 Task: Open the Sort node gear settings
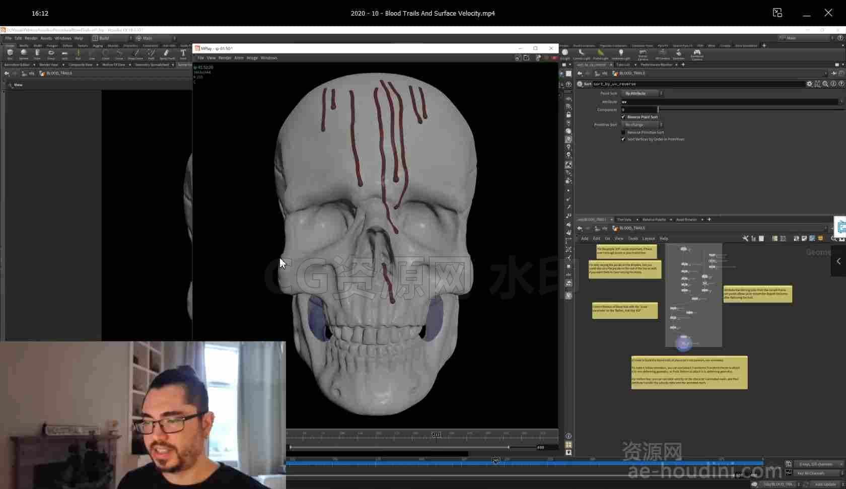tap(809, 84)
